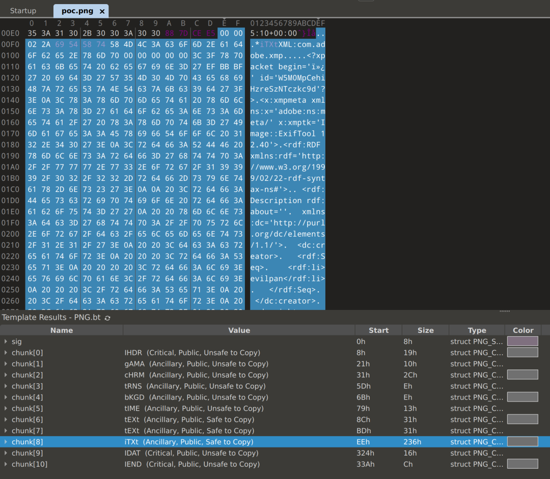Select chunk[9] name cell

click(x=28, y=453)
